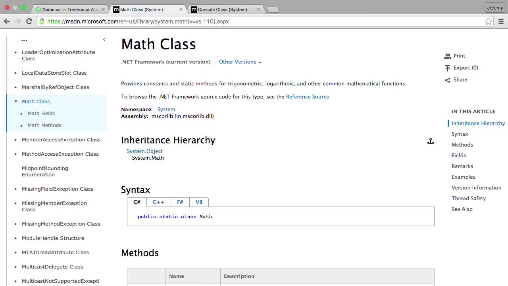Switch to the C++ syntax tab
508x286 pixels.
[x=158, y=202]
